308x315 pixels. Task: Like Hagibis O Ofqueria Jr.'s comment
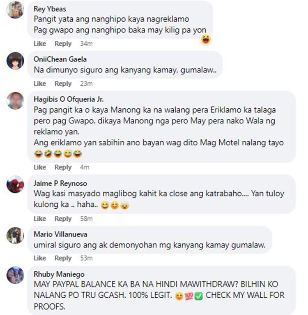[40, 167]
